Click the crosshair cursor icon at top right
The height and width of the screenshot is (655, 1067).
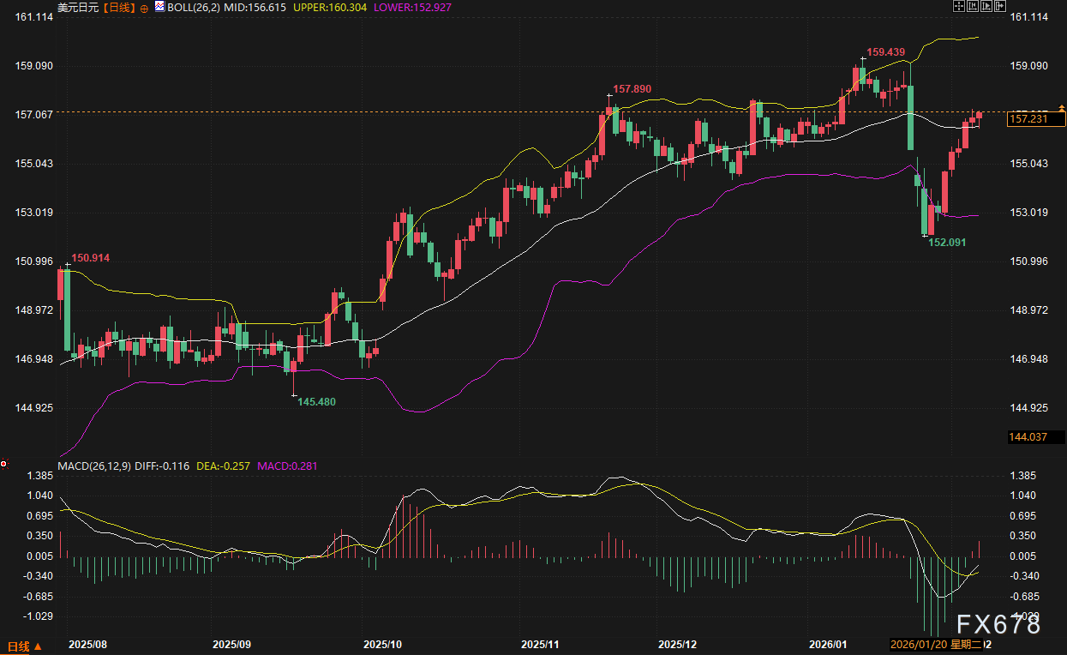tap(959, 6)
